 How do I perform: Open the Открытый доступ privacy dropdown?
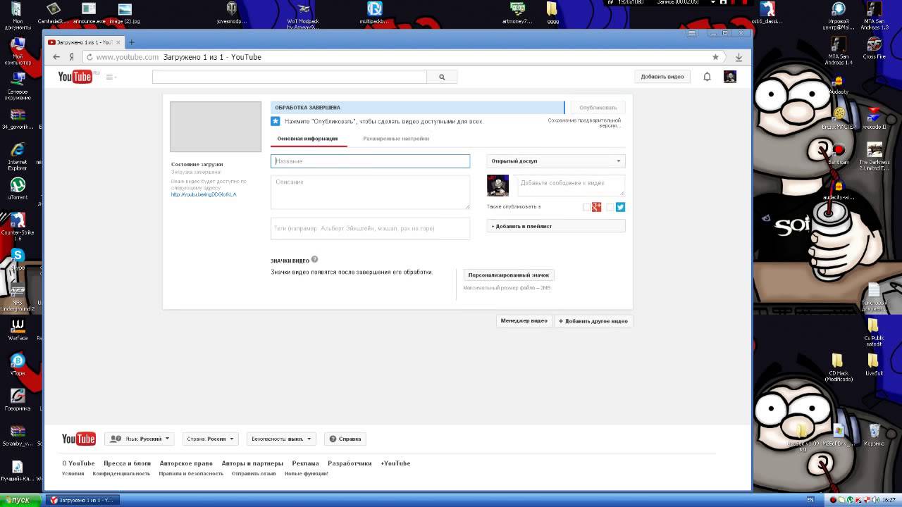(x=555, y=161)
